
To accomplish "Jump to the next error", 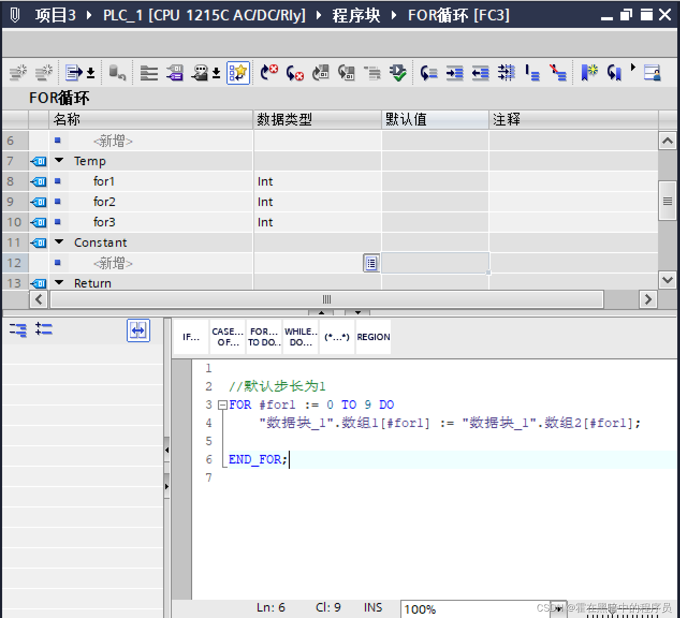I will pyautogui.click(x=294, y=72).
